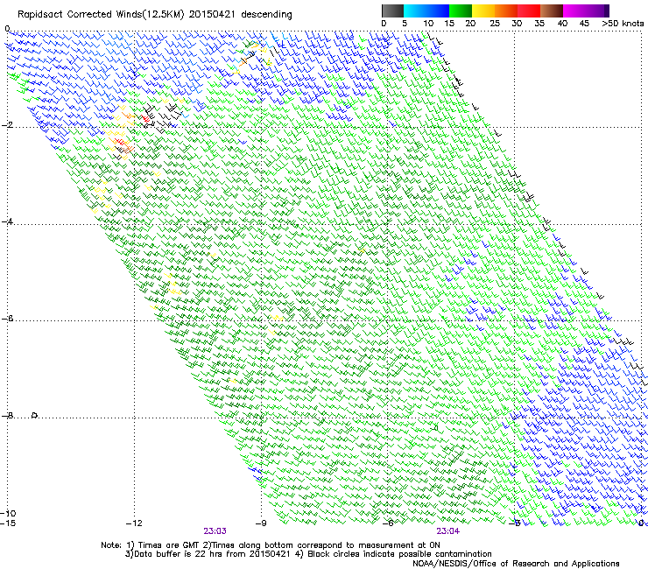Click the dark purple 45-50 knots legend swatch

tap(597, 11)
